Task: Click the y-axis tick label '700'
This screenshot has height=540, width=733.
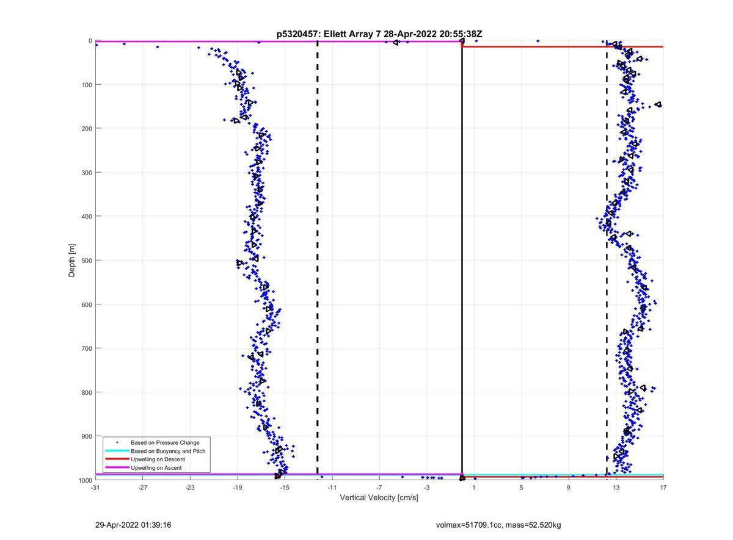Action: coord(86,348)
